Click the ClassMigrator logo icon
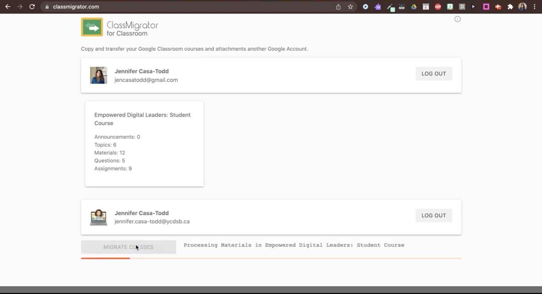 click(92, 27)
